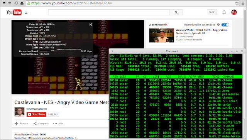
Task: Click clock-appl+ process row
Action: pos(176,133)
